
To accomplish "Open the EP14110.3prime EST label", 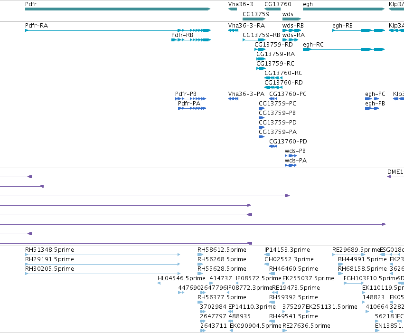I will coord(252,307).
